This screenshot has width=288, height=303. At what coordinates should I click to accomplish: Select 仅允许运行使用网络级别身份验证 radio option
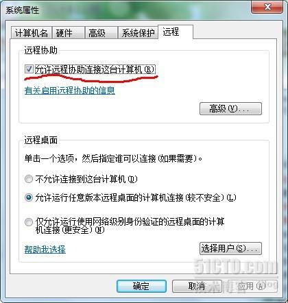coord(29,222)
